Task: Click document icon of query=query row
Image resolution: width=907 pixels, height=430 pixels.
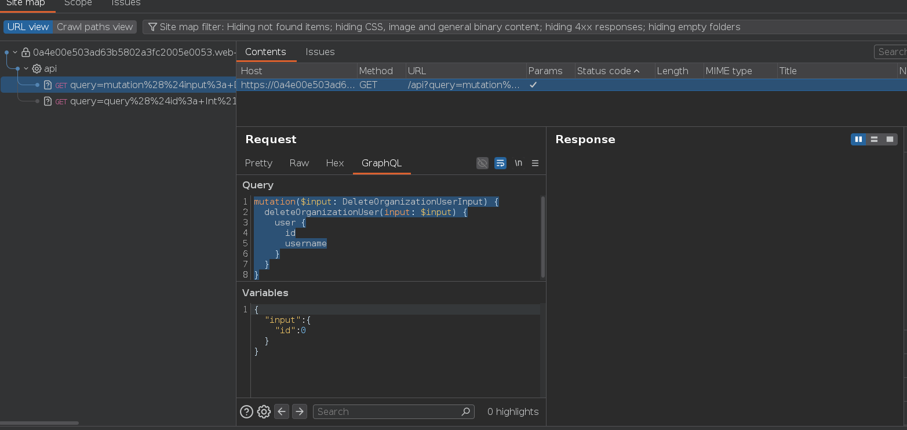Action: click(x=48, y=101)
